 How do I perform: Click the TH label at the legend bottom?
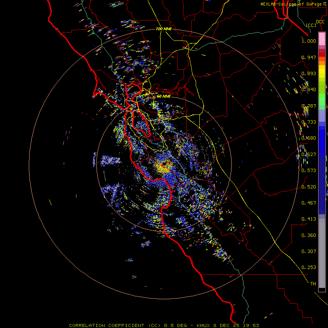tap(313, 284)
